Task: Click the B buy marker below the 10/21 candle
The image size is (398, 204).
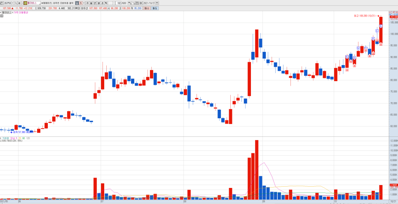Action: tap(381, 44)
